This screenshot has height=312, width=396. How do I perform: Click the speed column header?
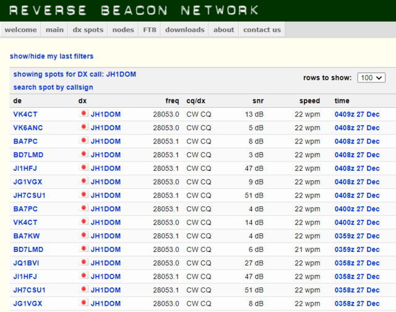(x=309, y=101)
